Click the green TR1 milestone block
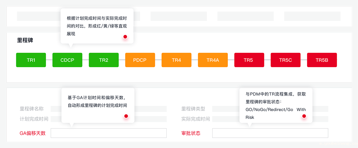Screen dimensions: 358x148 coord(31,60)
